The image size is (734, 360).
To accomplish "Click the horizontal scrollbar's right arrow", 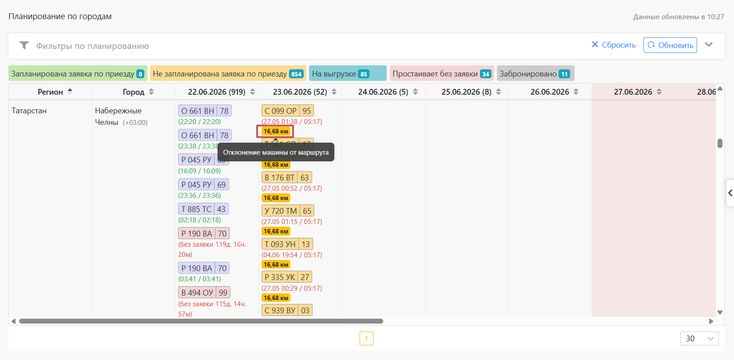I will [711, 321].
